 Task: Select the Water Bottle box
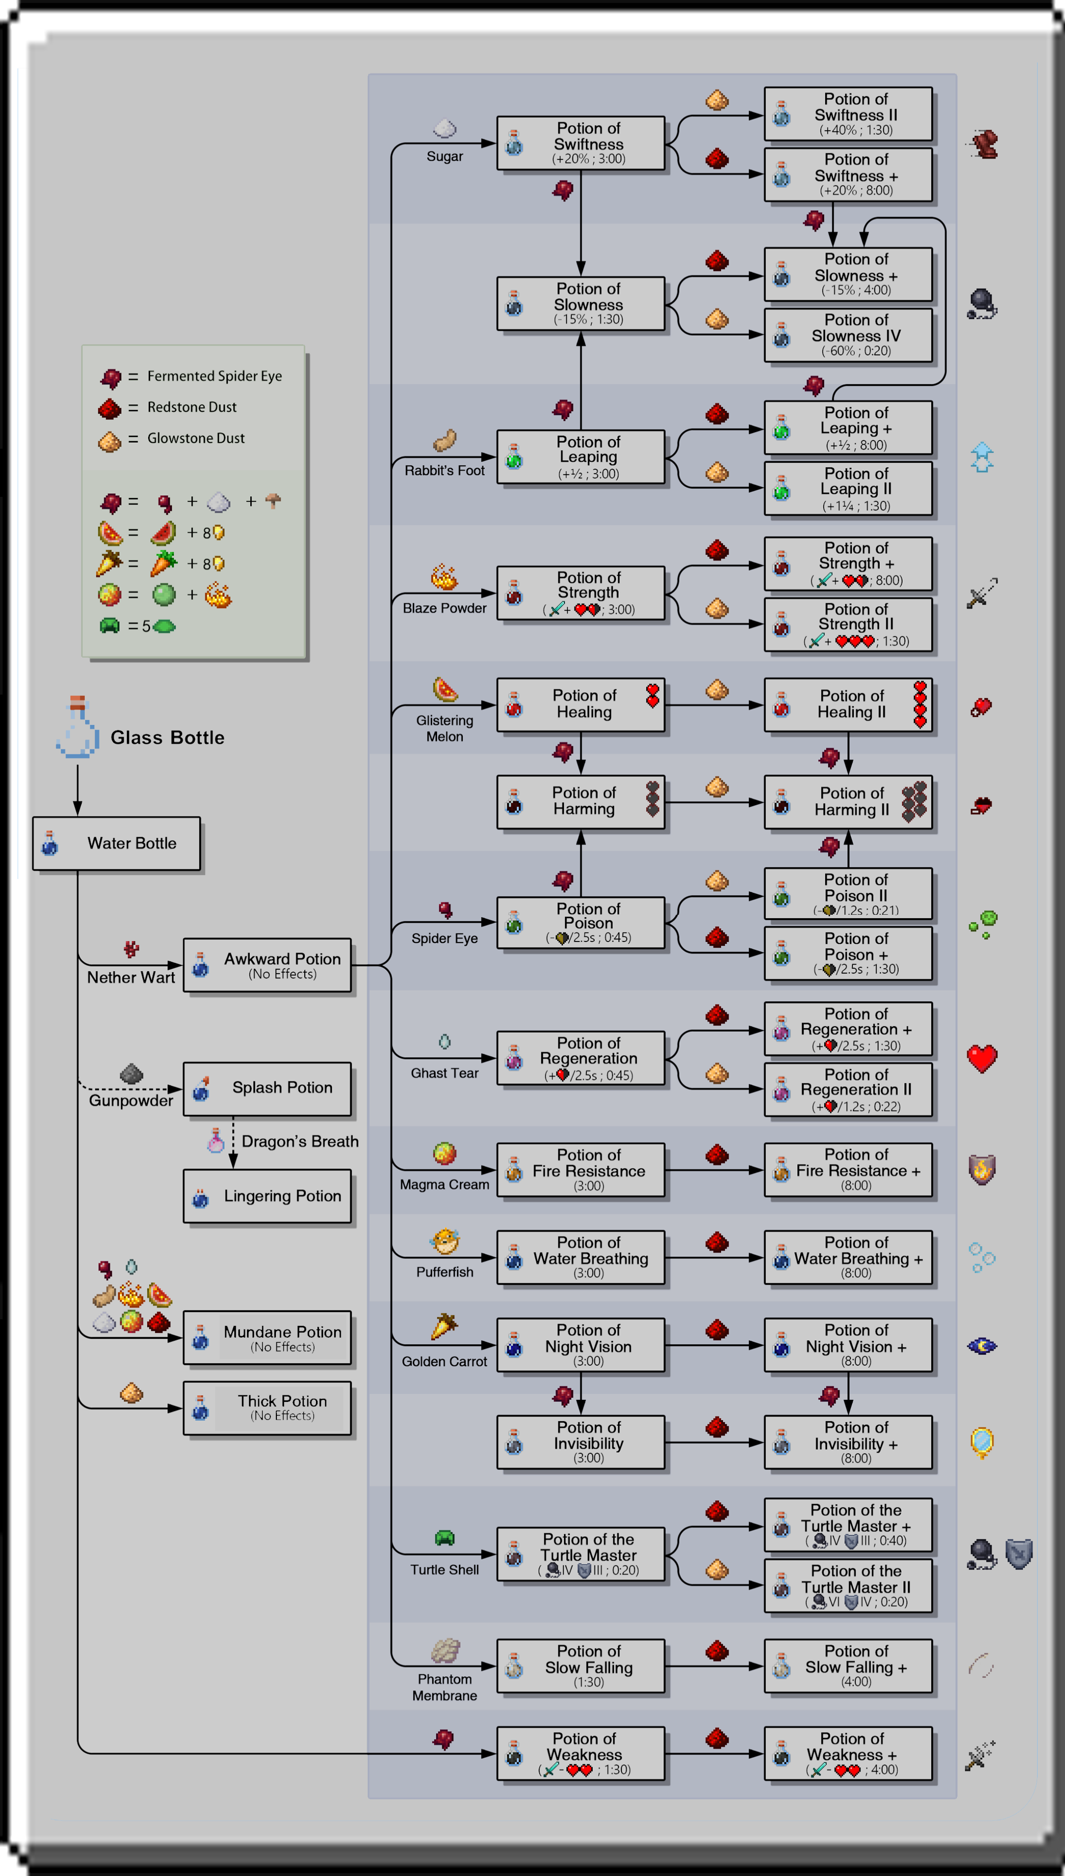pyautogui.click(x=117, y=844)
